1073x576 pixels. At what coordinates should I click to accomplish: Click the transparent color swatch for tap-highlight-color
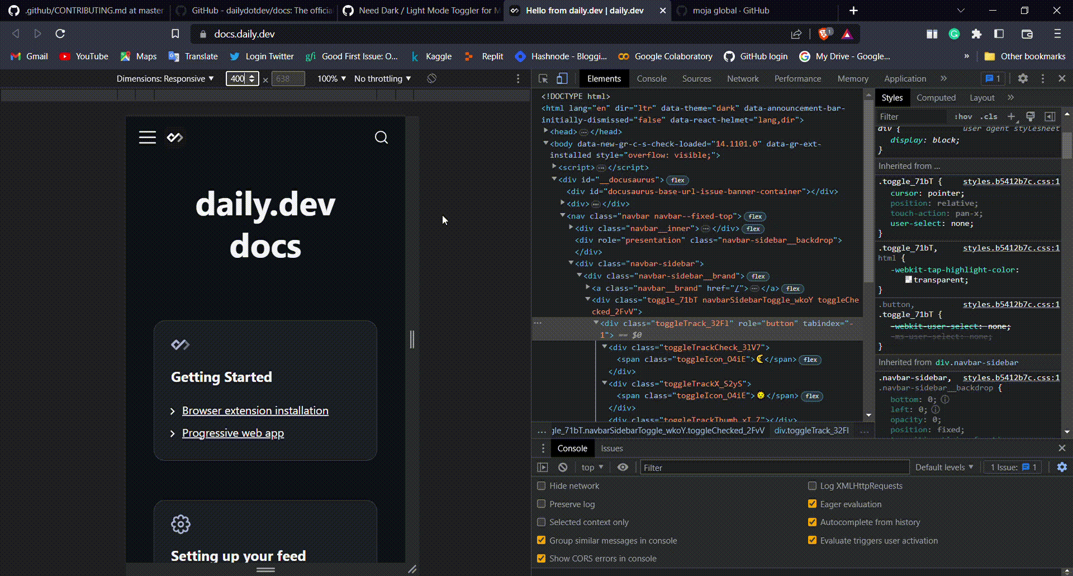909,280
